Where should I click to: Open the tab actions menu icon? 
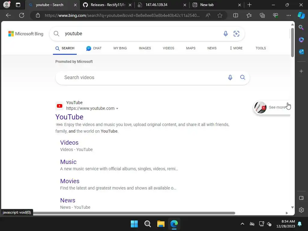point(18,5)
